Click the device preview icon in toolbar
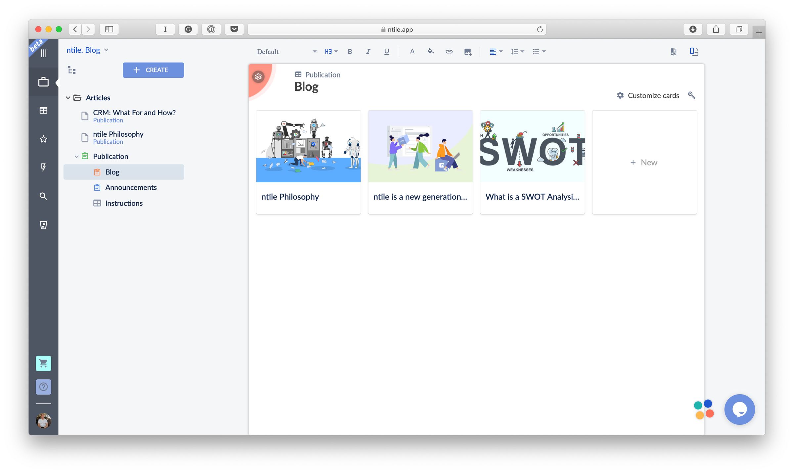Screen dimensions: 794x473 pos(694,52)
